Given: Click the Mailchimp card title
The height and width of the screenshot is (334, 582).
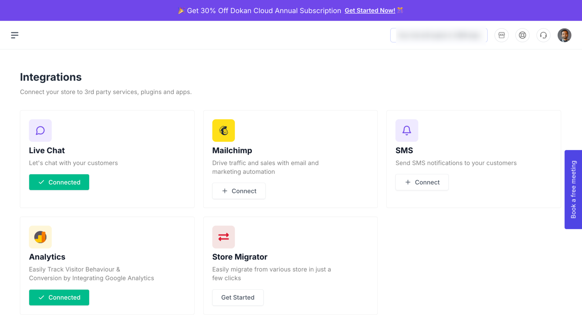Looking at the screenshot, I should point(232,150).
